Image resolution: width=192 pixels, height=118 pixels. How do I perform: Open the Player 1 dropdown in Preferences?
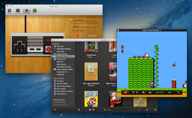(x=84, y=26)
